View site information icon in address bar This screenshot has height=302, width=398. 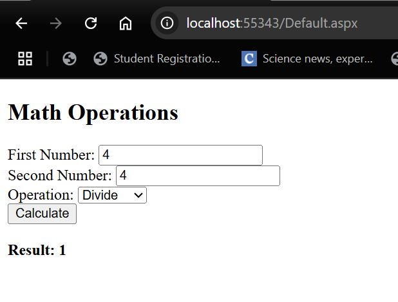(167, 23)
